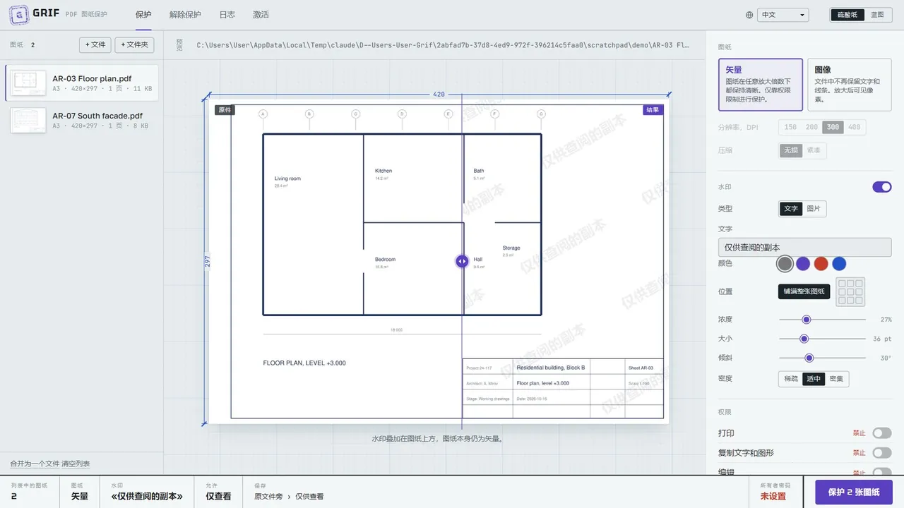Viewport: 904px width, 508px height.
Task: Switch to the 保护 tab
Action: 143,15
